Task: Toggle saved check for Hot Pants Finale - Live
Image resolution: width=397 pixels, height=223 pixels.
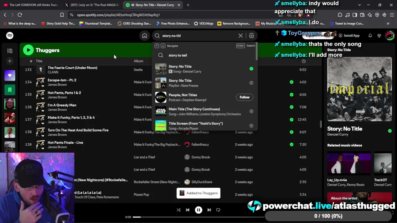Action: coord(292,144)
